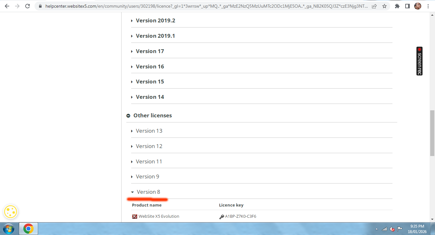
Task: Click the share page icon in address bar
Action: click(x=374, y=6)
